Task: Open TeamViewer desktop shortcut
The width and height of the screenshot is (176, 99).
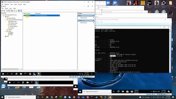Action: (x=4, y=87)
